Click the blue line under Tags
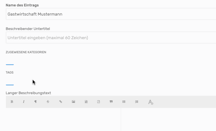 [10, 85]
